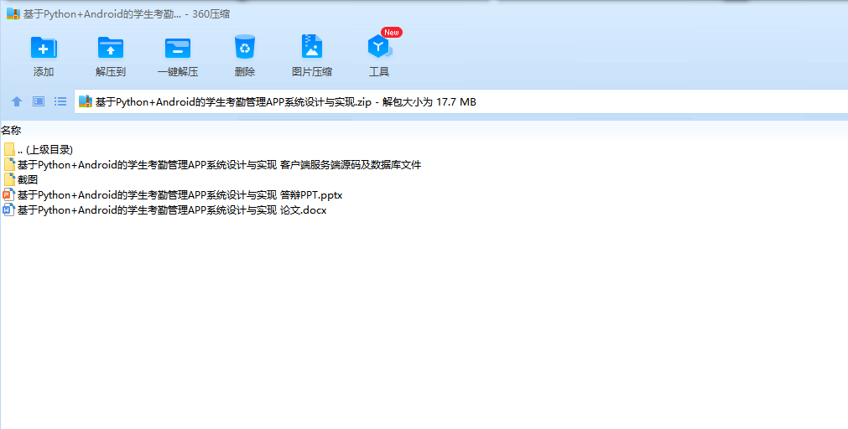Click the folder icon of 客户端服务端源码 row
The height and width of the screenshot is (429, 848).
tap(9, 165)
